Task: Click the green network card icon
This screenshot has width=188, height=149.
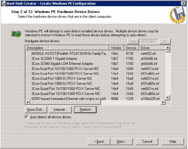Action: (x=16, y=34)
